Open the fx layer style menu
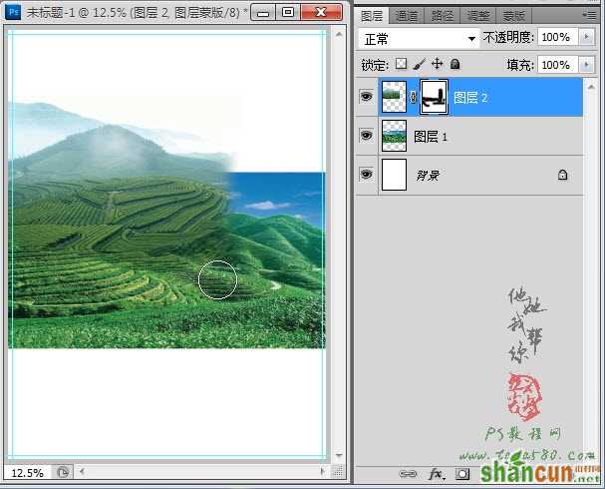This screenshot has width=605, height=489. (437, 474)
